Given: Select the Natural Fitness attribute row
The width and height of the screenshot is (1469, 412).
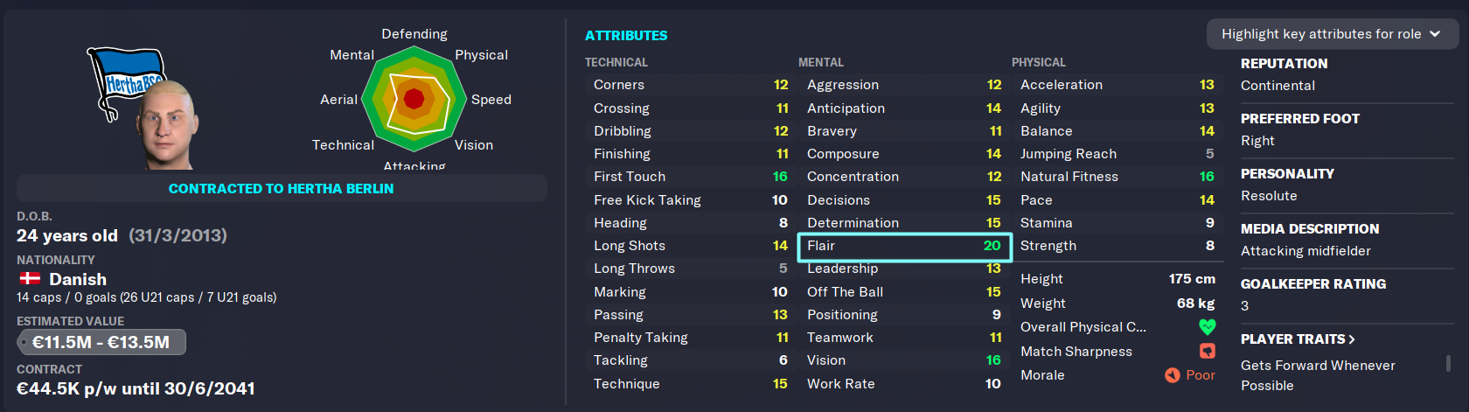Looking at the screenshot, I should 1117,177.
